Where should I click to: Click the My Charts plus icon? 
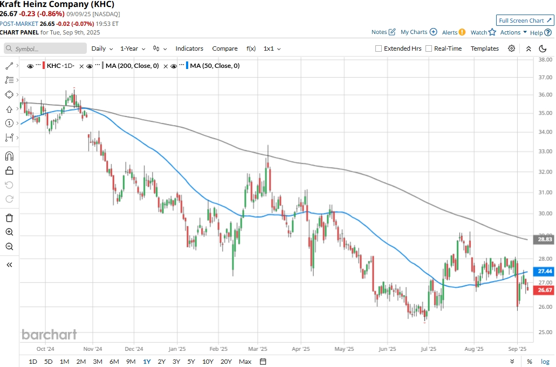tap(433, 32)
